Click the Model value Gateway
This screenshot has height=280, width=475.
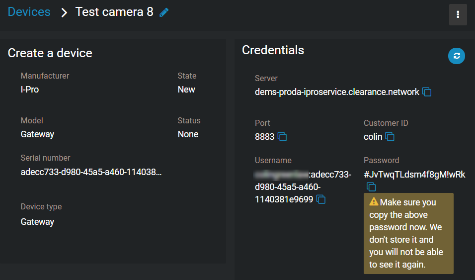point(37,134)
